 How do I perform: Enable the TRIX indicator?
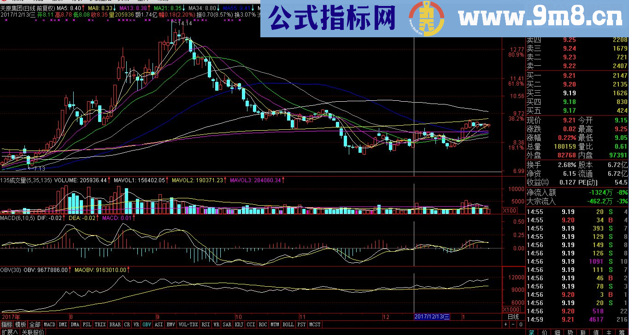(x=100, y=324)
